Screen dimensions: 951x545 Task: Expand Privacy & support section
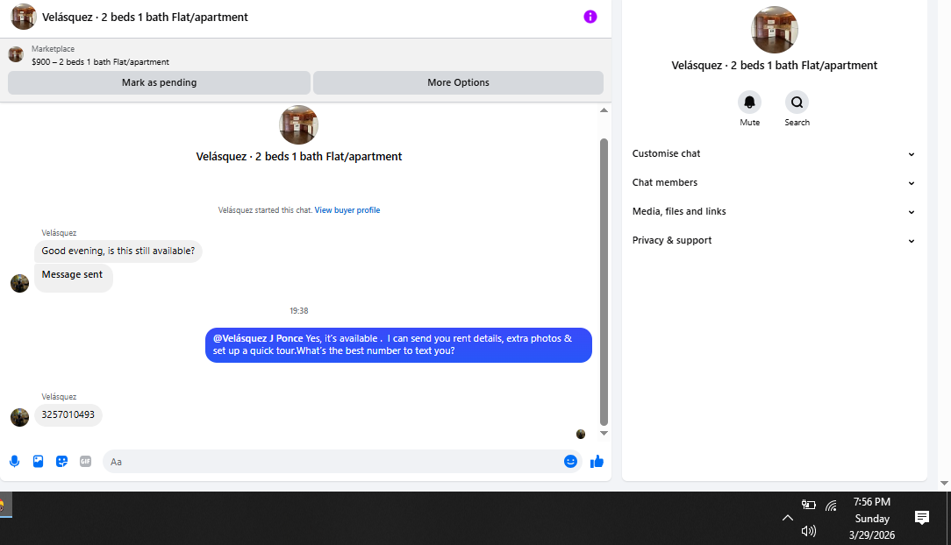tap(773, 240)
